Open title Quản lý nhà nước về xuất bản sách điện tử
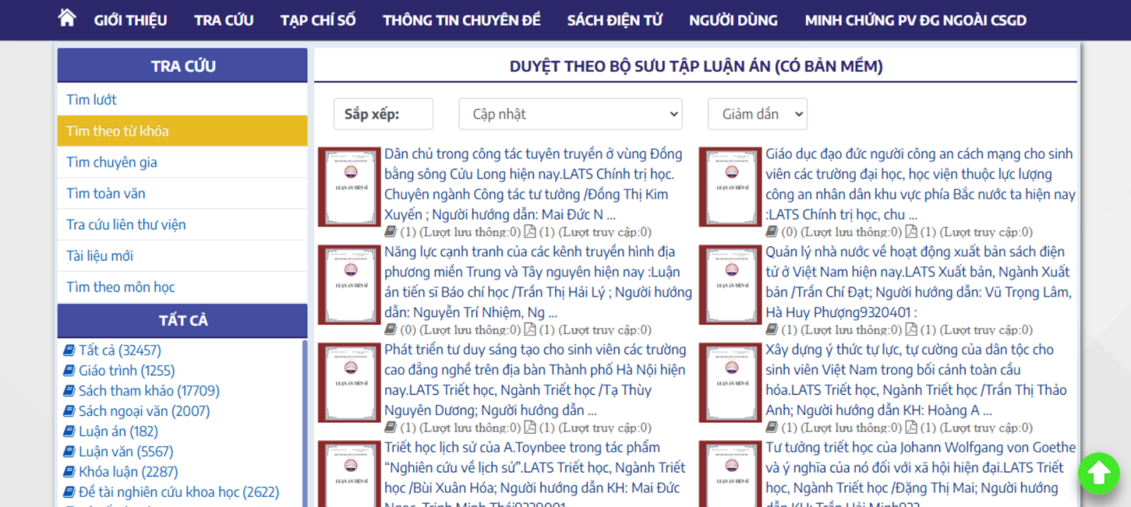The height and width of the screenshot is (507, 1131). click(x=919, y=282)
